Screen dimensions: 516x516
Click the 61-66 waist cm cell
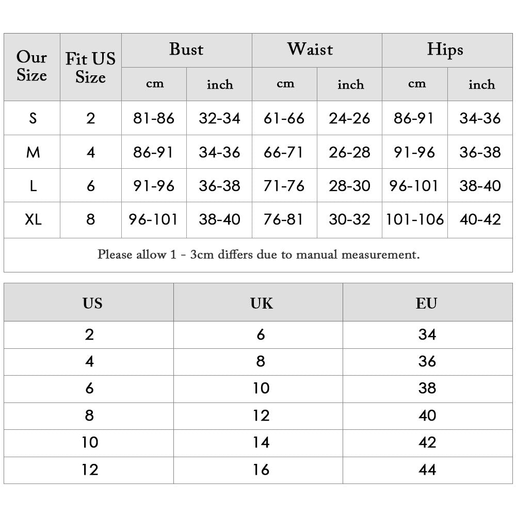[284, 118]
